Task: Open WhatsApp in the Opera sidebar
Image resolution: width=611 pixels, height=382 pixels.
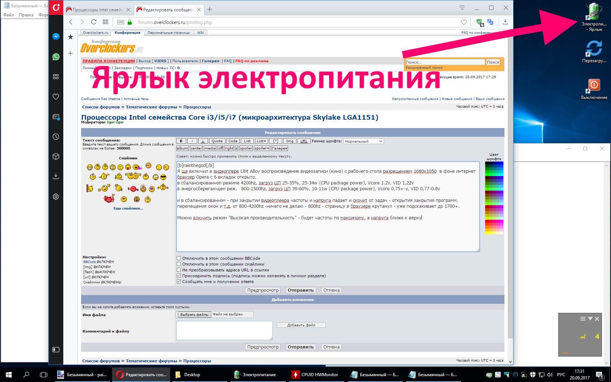Action: pos(56,57)
